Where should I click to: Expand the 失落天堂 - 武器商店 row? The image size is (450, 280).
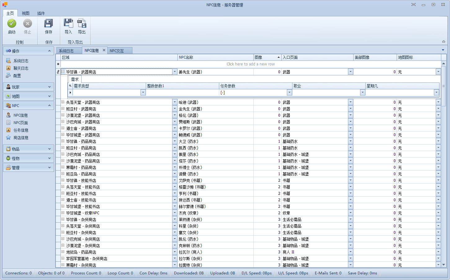tap(63, 102)
